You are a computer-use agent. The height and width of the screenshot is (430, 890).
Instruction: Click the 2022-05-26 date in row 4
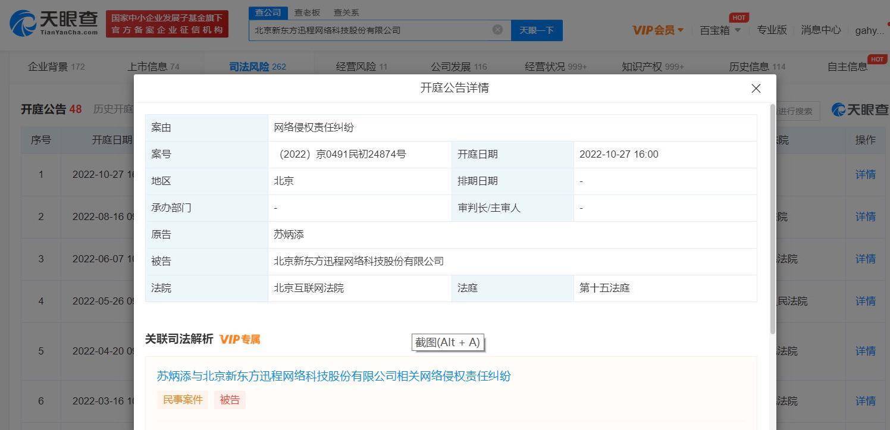point(102,302)
